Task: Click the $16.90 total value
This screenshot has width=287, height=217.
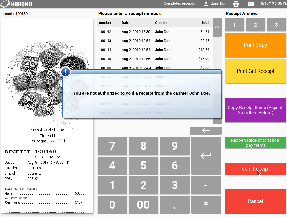Action: (x=204, y=59)
